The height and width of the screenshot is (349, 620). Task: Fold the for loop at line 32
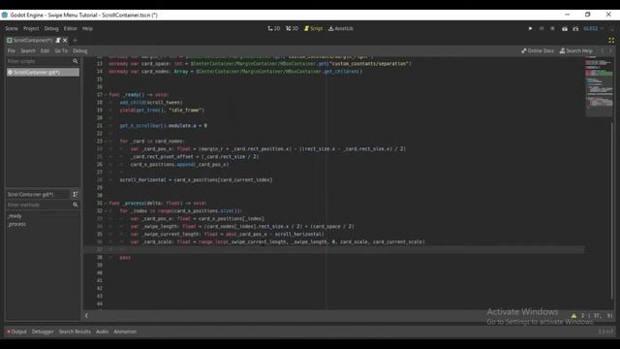[106, 211]
